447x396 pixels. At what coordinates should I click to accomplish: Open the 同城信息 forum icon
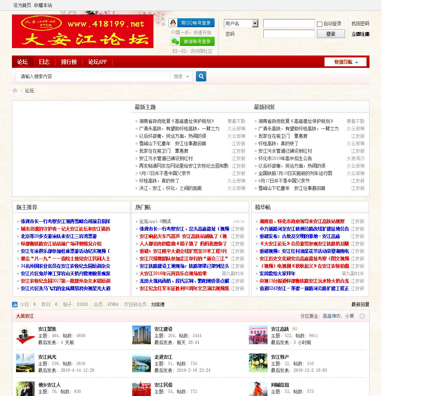[258, 389]
